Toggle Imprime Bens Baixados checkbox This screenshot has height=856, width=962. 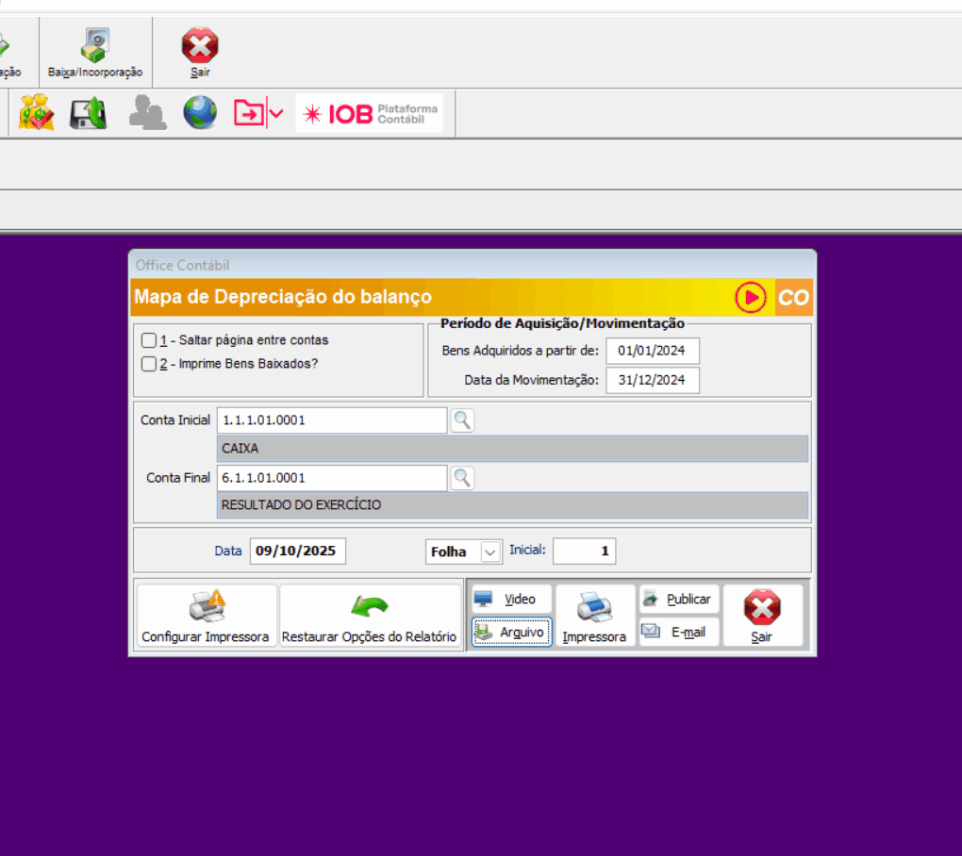point(148,364)
